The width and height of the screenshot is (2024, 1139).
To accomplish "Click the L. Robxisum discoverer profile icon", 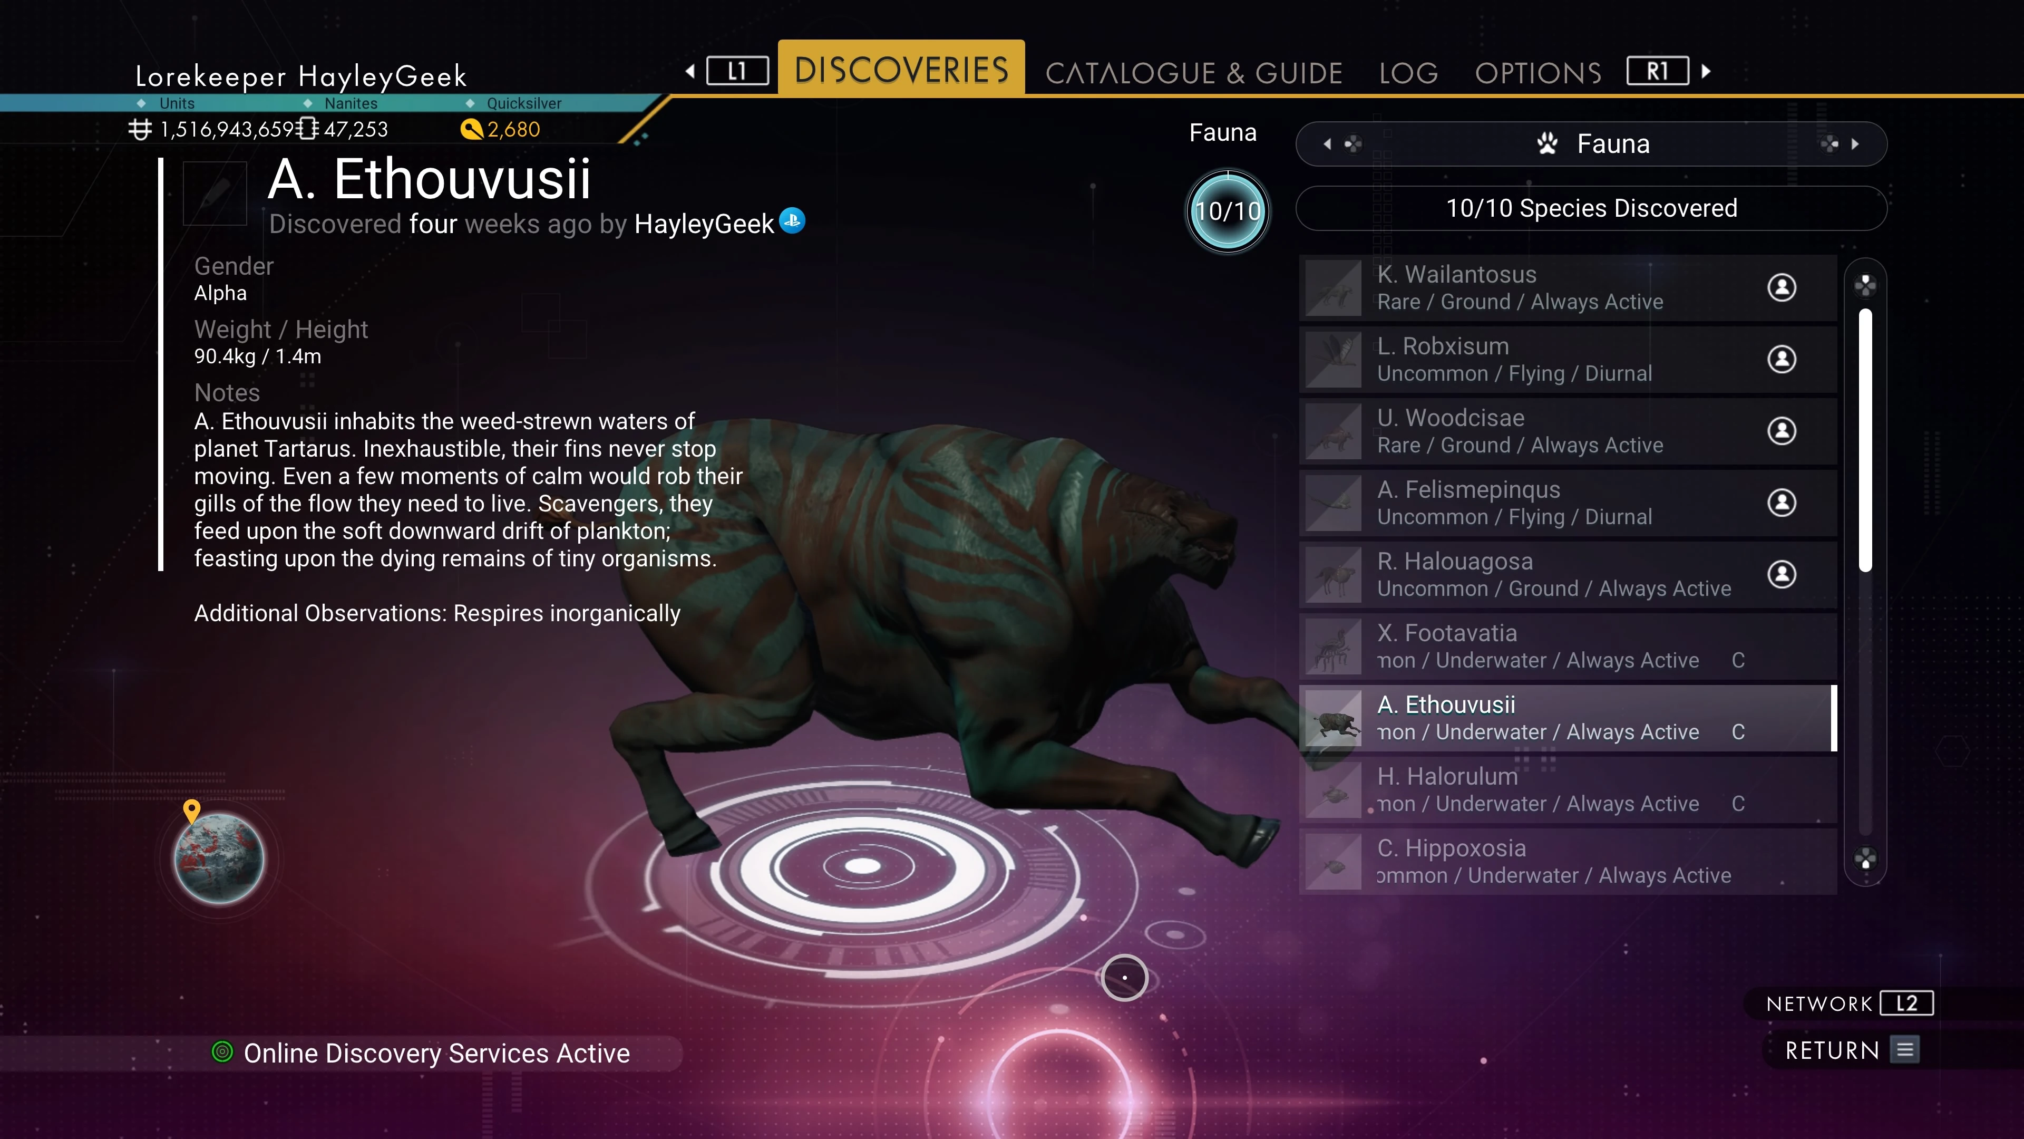I will tap(1781, 359).
